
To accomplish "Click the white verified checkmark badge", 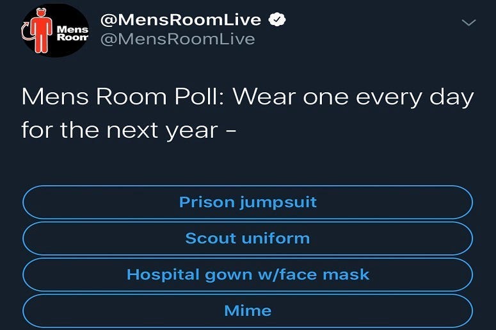I will (276, 20).
